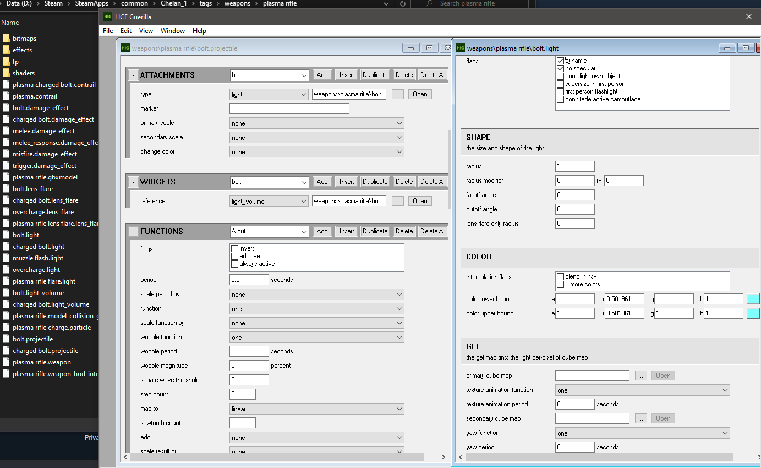761x468 pixels.
Task: Click Open next to the WIDGETS reference
Action: pyautogui.click(x=420, y=201)
